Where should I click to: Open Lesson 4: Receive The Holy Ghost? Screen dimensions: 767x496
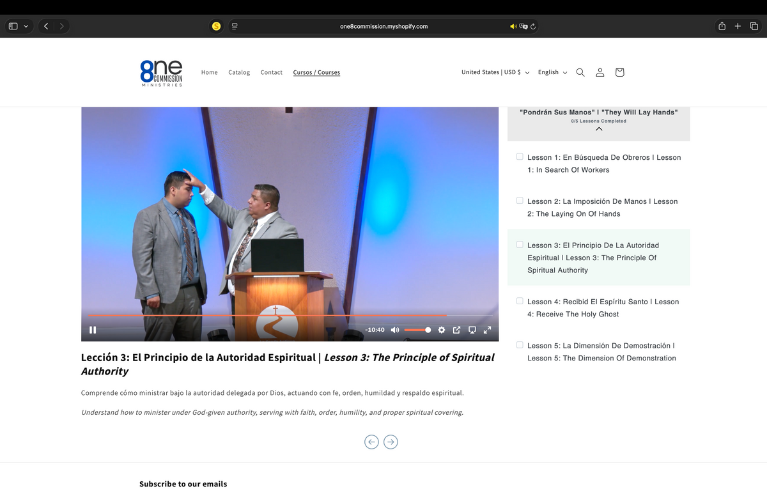603,308
